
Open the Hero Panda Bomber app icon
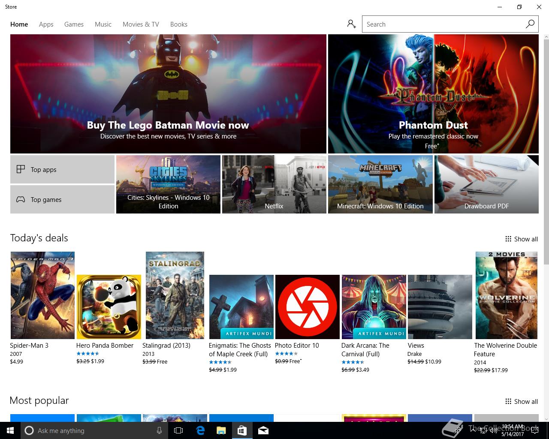click(x=109, y=307)
